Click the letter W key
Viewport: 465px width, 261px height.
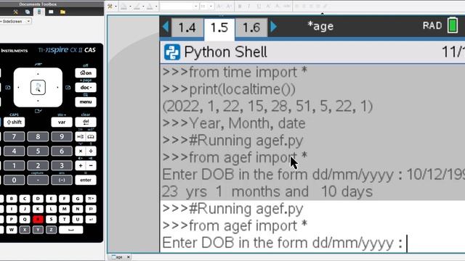tap(12, 230)
